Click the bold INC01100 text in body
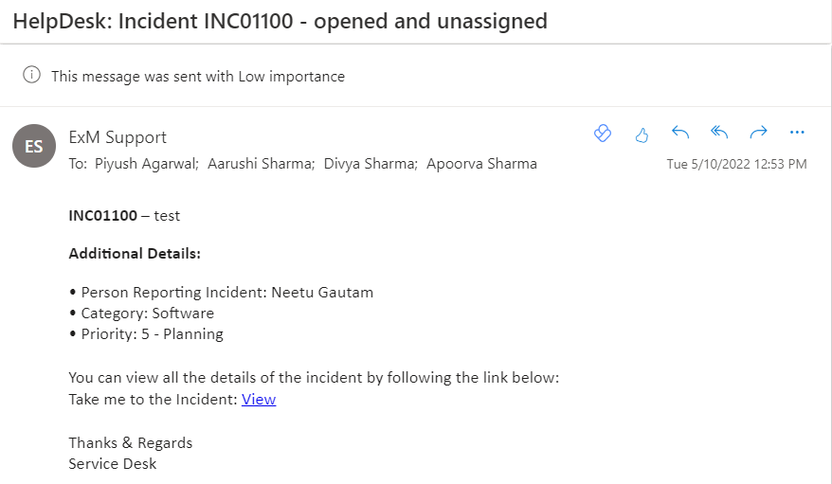The height and width of the screenshot is (484, 832). tap(103, 216)
